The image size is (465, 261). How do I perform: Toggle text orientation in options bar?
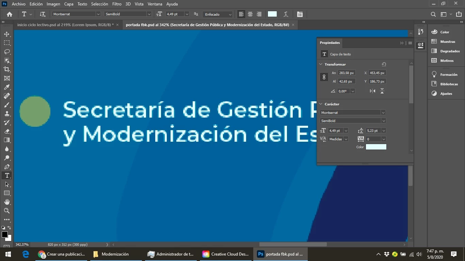click(43, 14)
